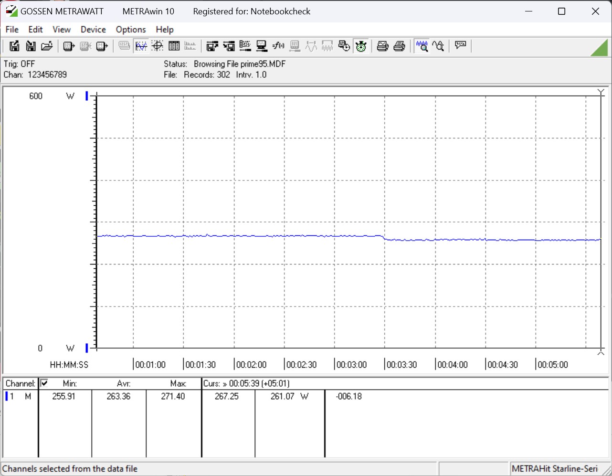Click the first printer icon

(382, 46)
